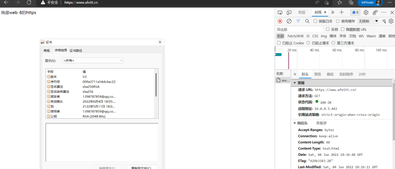This screenshot has height=169, width=395.
Task: Switch to the 欢迎 DevTools tab
Action: [301, 13]
